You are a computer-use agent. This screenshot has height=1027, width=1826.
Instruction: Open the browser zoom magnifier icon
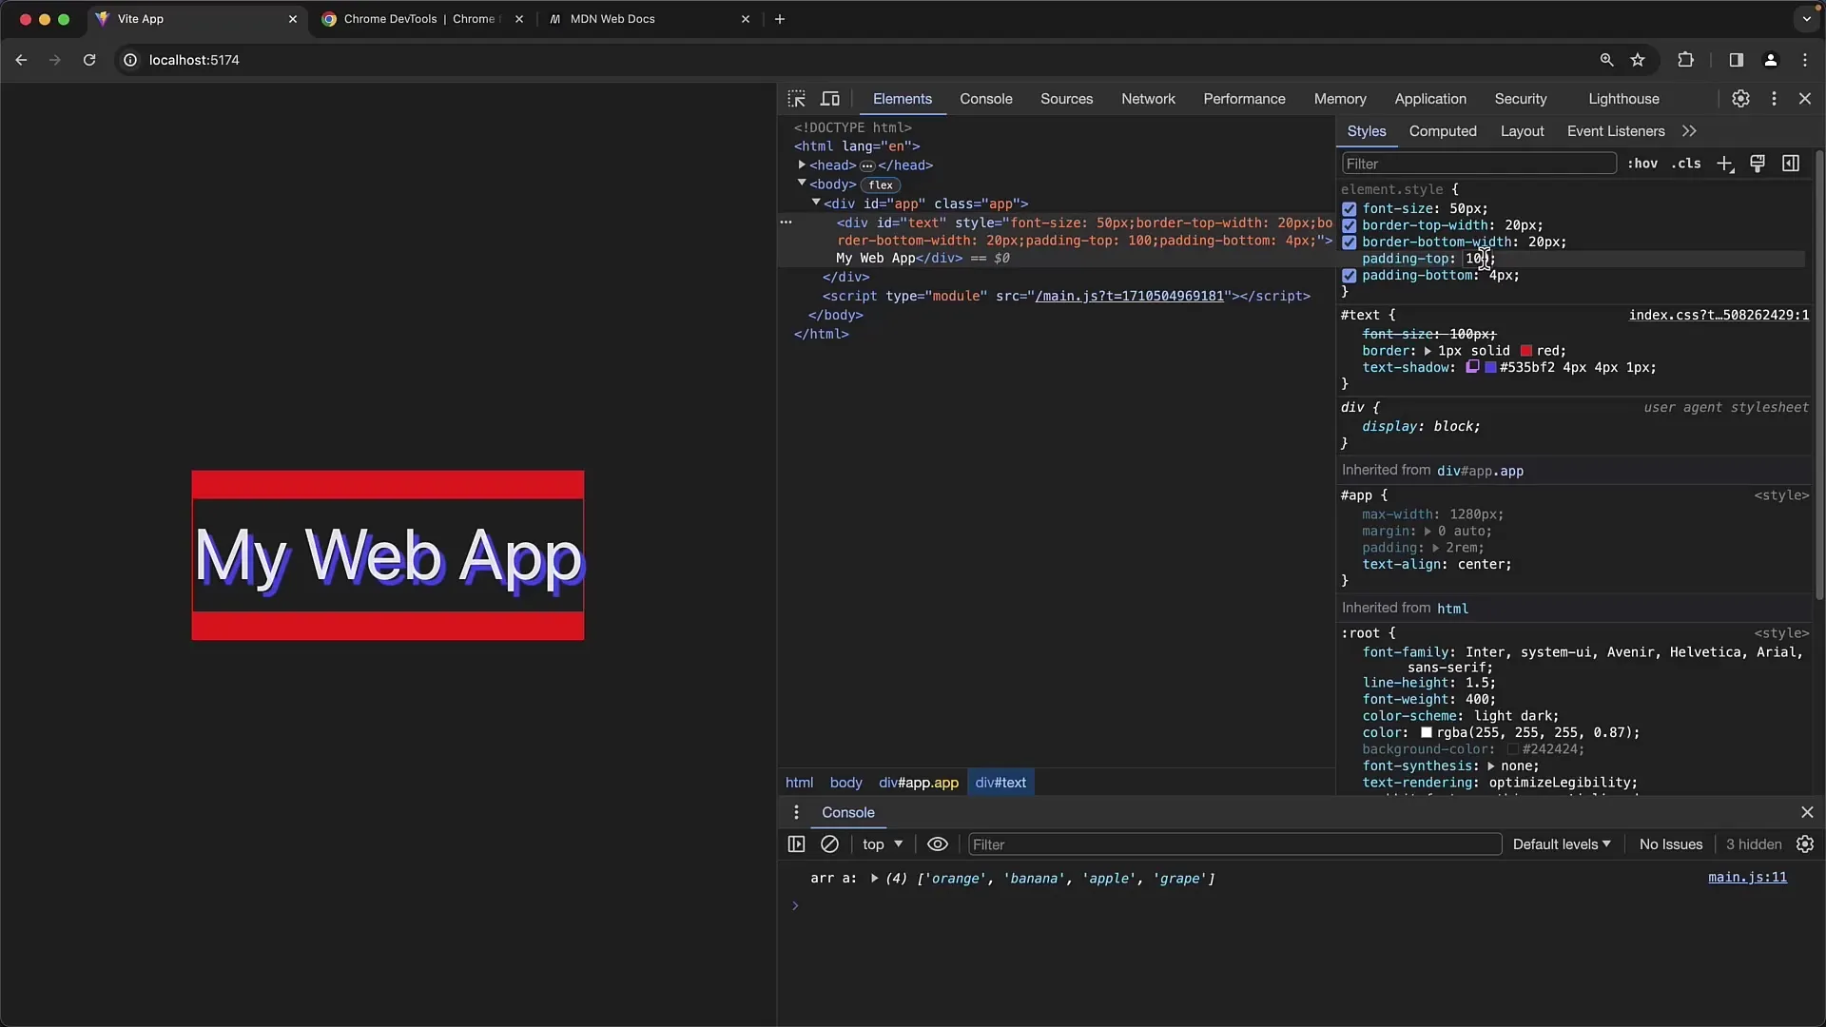[1606, 60]
